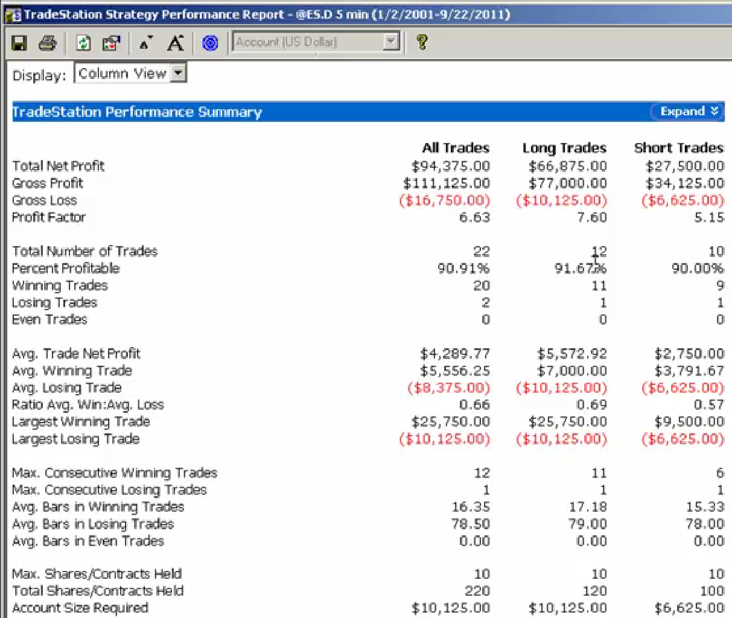
Task: Click the Gross Loss row label
Action: point(44,200)
